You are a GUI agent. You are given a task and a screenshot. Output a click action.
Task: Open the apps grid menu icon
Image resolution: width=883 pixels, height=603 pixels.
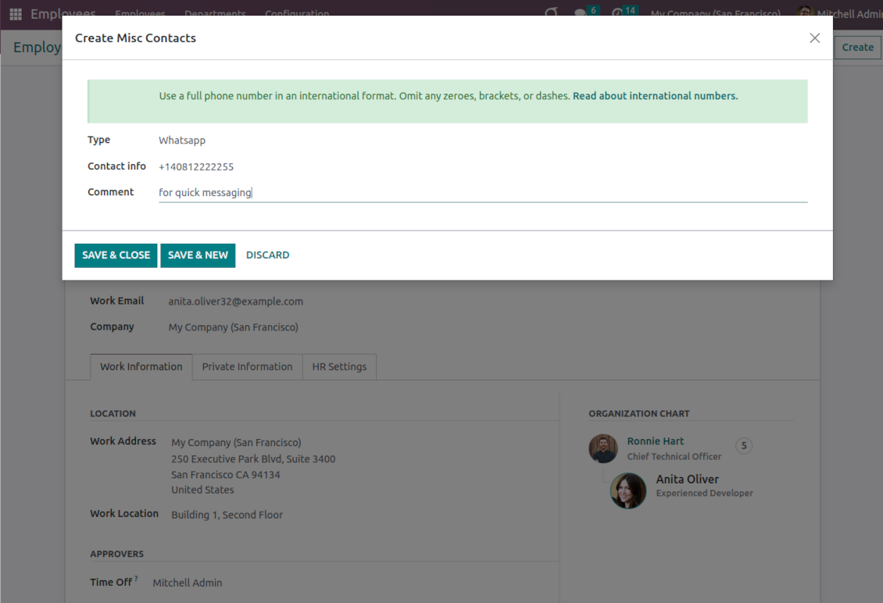(16, 14)
